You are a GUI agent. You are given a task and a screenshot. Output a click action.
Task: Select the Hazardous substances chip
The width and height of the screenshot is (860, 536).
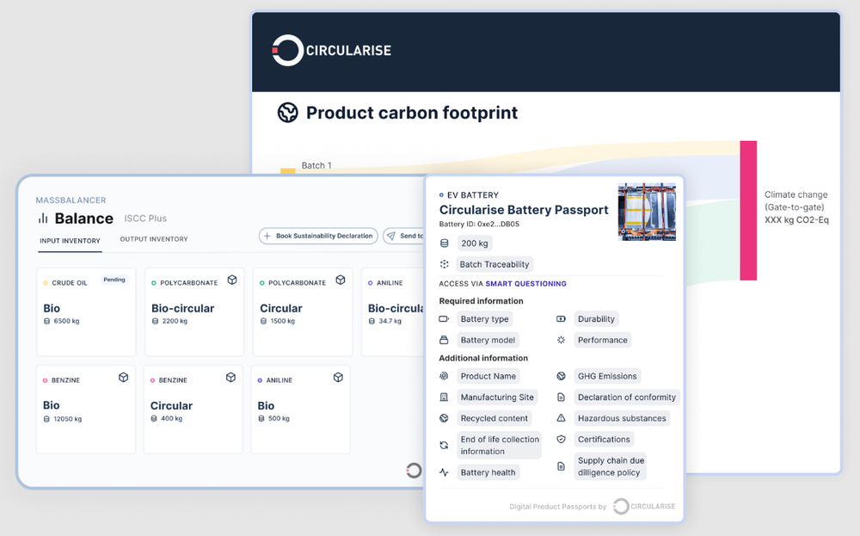pyautogui.click(x=622, y=418)
